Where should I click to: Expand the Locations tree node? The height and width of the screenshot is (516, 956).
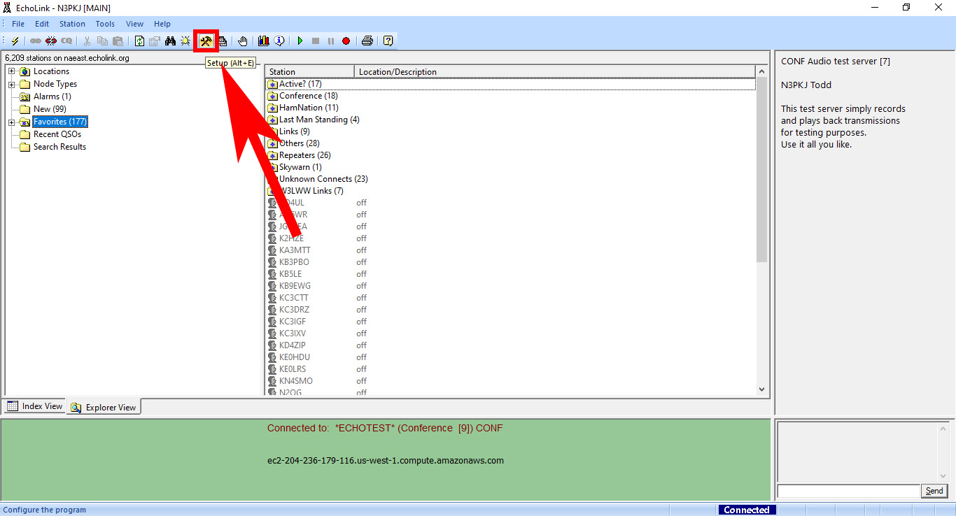(12, 71)
